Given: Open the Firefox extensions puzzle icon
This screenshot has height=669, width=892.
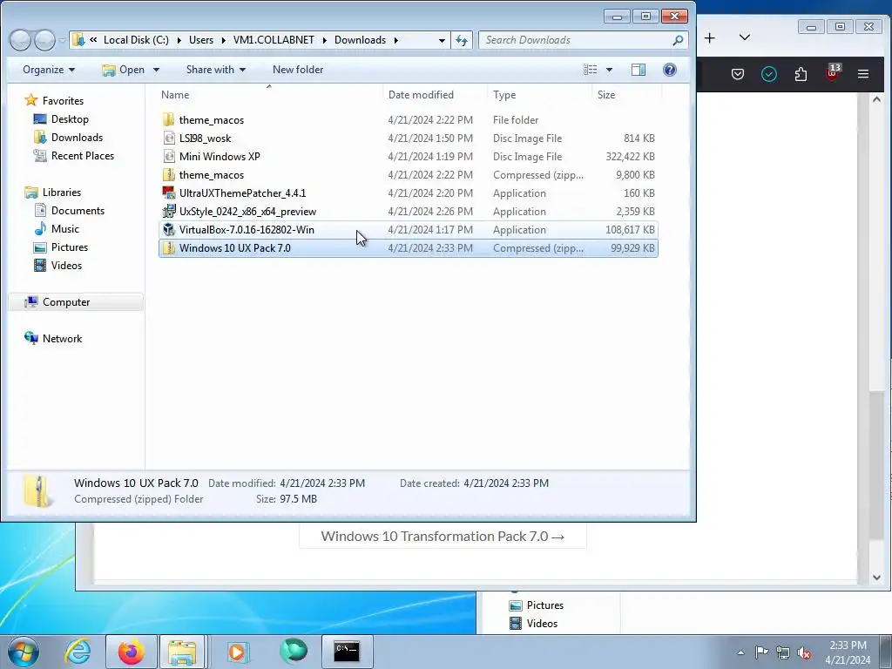Looking at the screenshot, I should pyautogui.click(x=801, y=74).
